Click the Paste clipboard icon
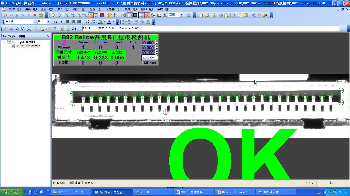 pos(246,15)
